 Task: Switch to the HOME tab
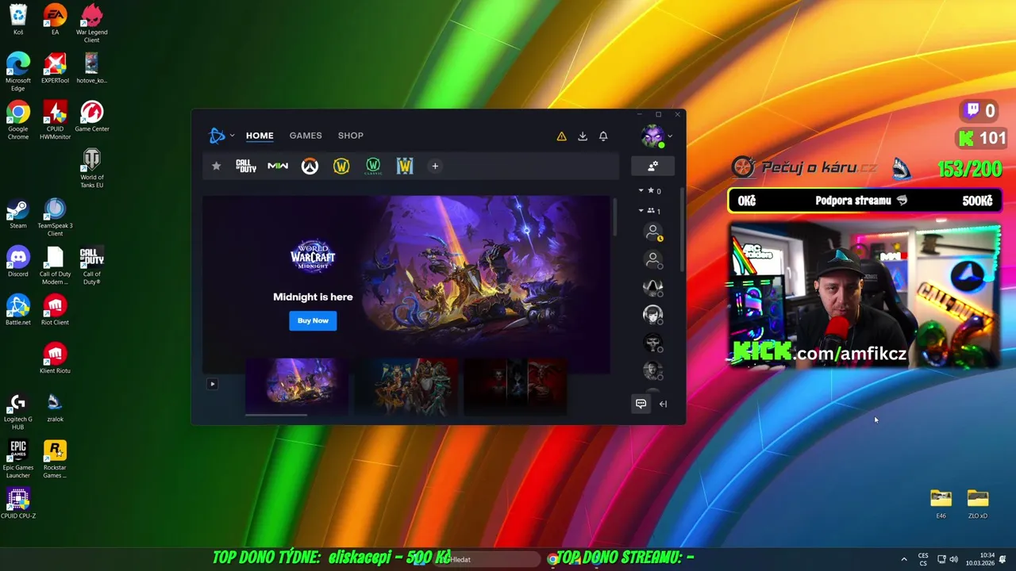pos(260,136)
